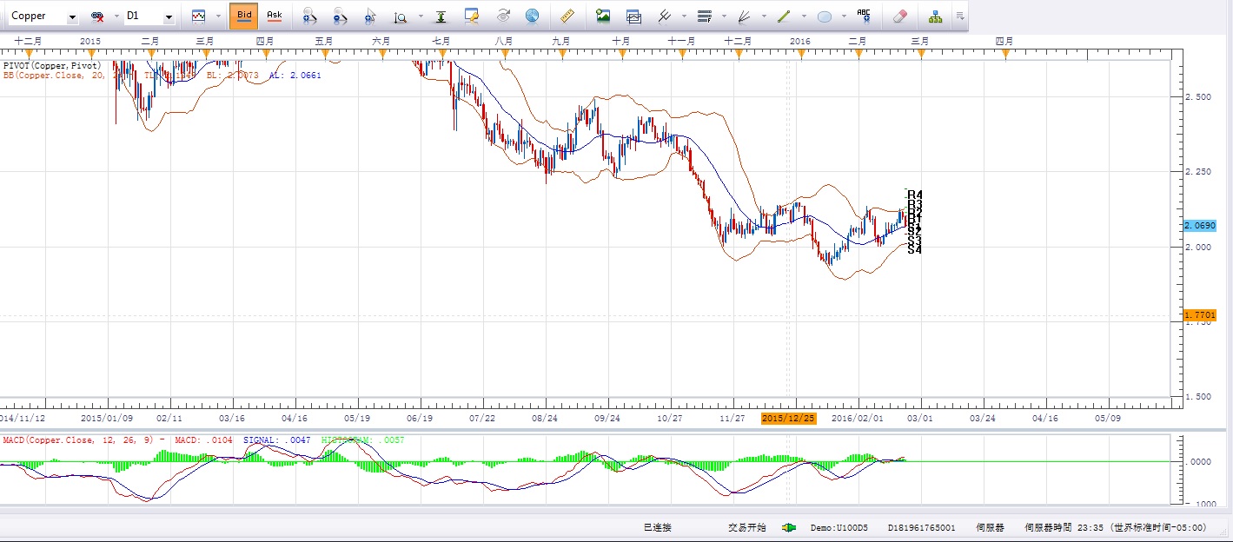Click the 2.0690 current price tag
This screenshot has width=1233, height=542.
[x=1200, y=225]
